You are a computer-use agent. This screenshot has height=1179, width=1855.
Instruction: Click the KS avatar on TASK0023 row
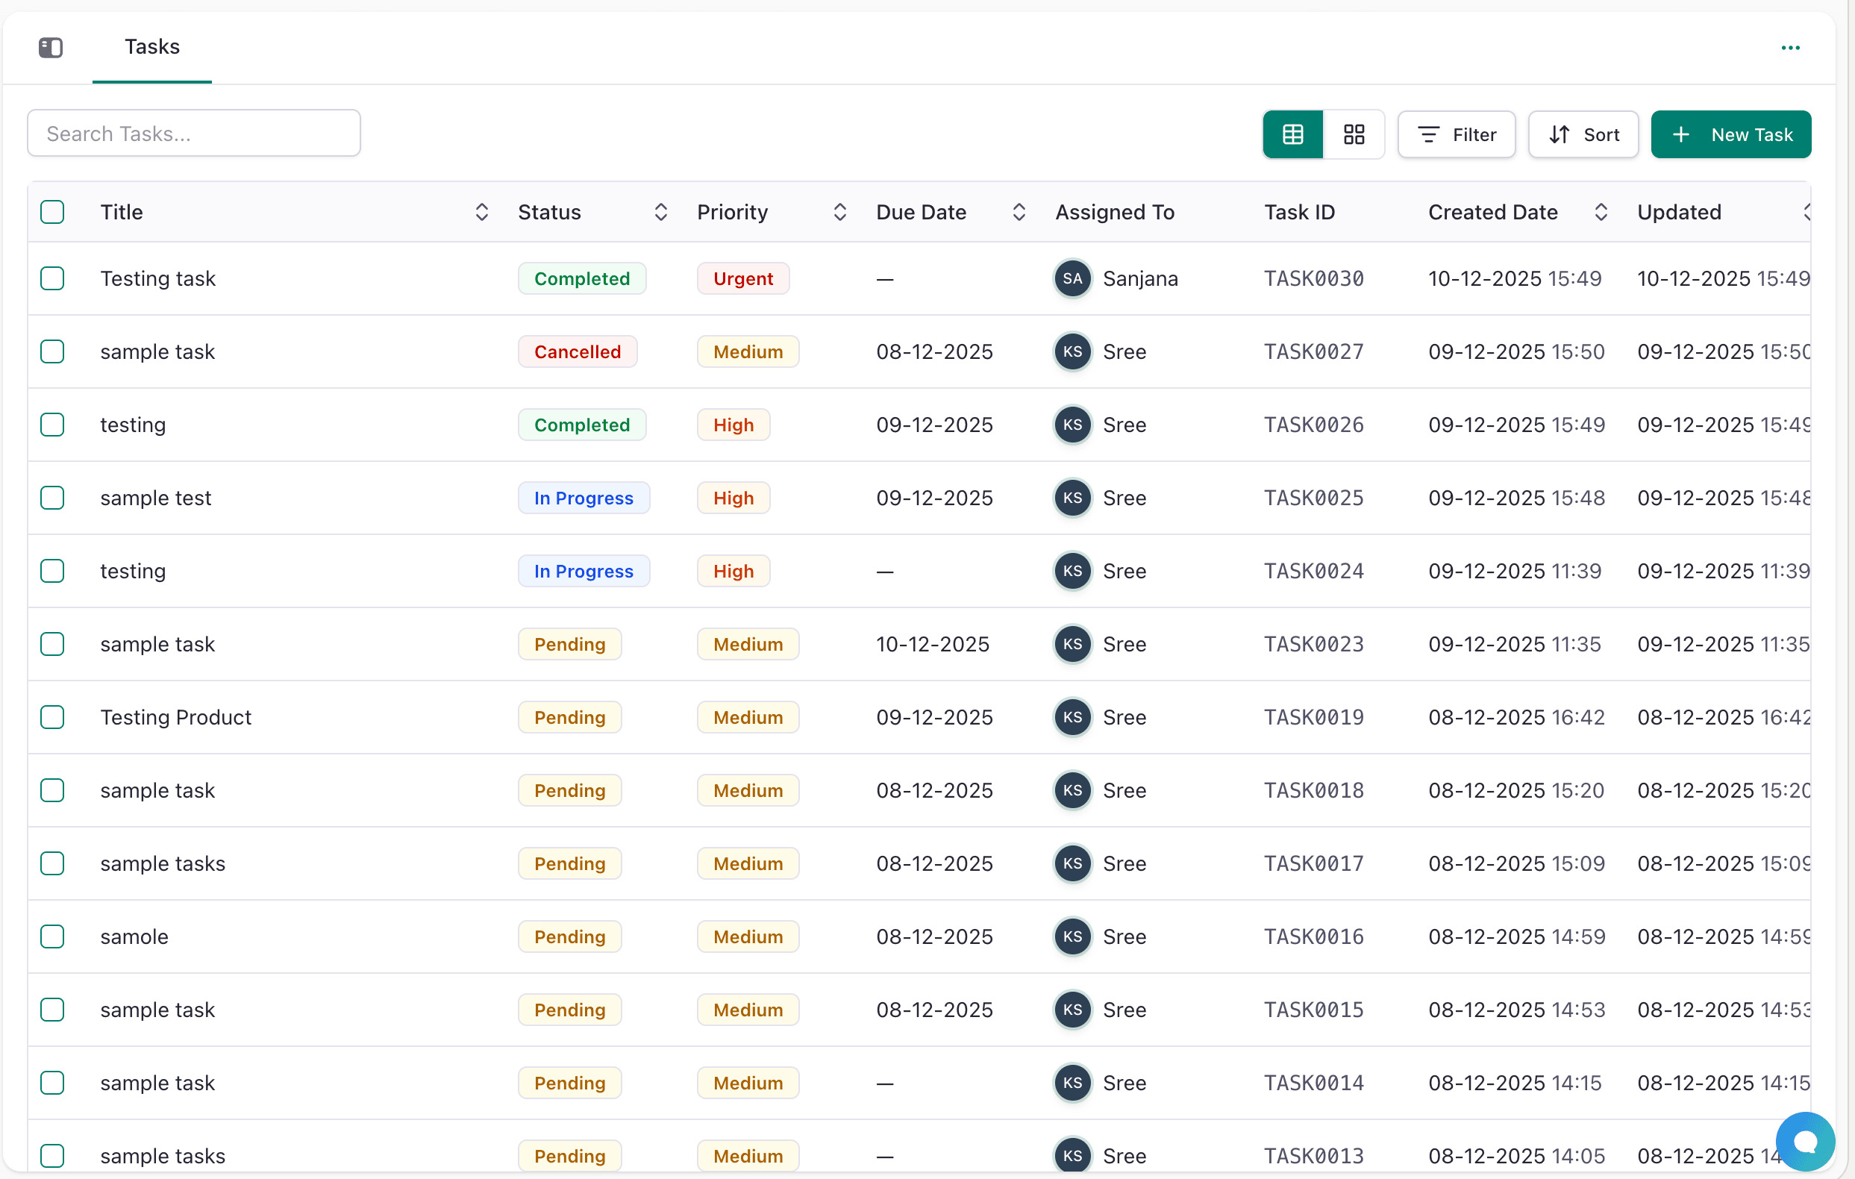pos(1072,644)
